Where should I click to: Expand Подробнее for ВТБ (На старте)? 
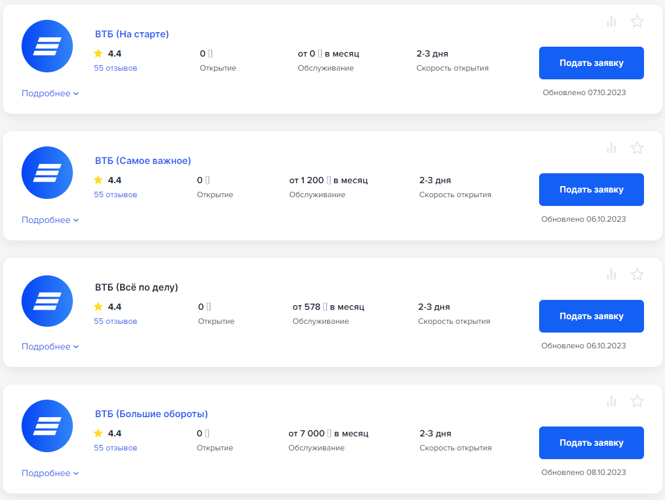tap(50, 93)
